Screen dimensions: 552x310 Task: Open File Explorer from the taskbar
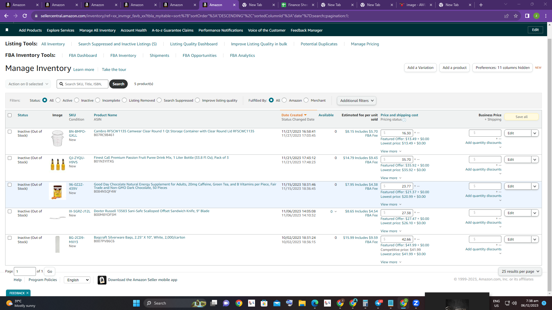[302, 303]
